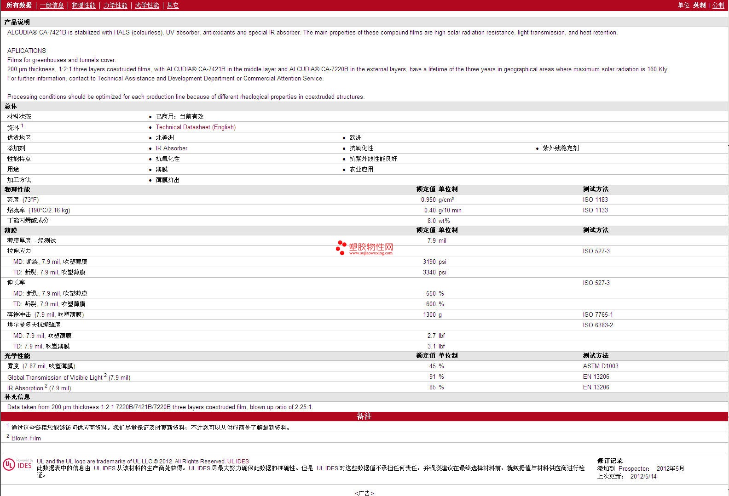This screenshot has height=496, width=729.
Task: Switch to the 物理性能 tab
Action: (x=83, y=6)
